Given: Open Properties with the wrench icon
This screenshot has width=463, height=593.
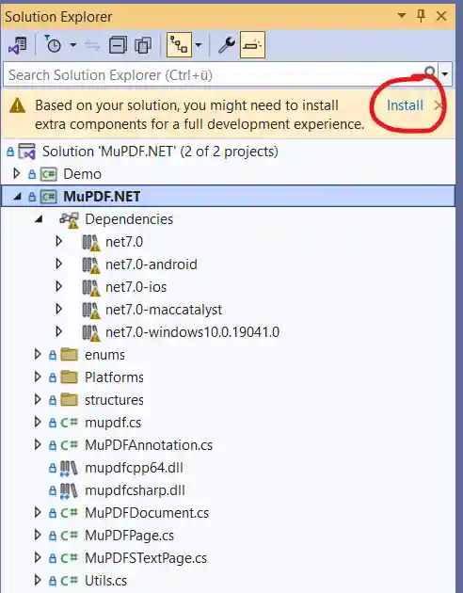Looking at the screenshot, I should [x=227, y=45].
